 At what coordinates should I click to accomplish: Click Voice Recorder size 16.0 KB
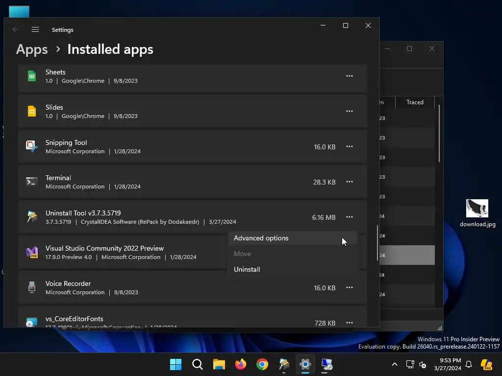tap(325, 288)
